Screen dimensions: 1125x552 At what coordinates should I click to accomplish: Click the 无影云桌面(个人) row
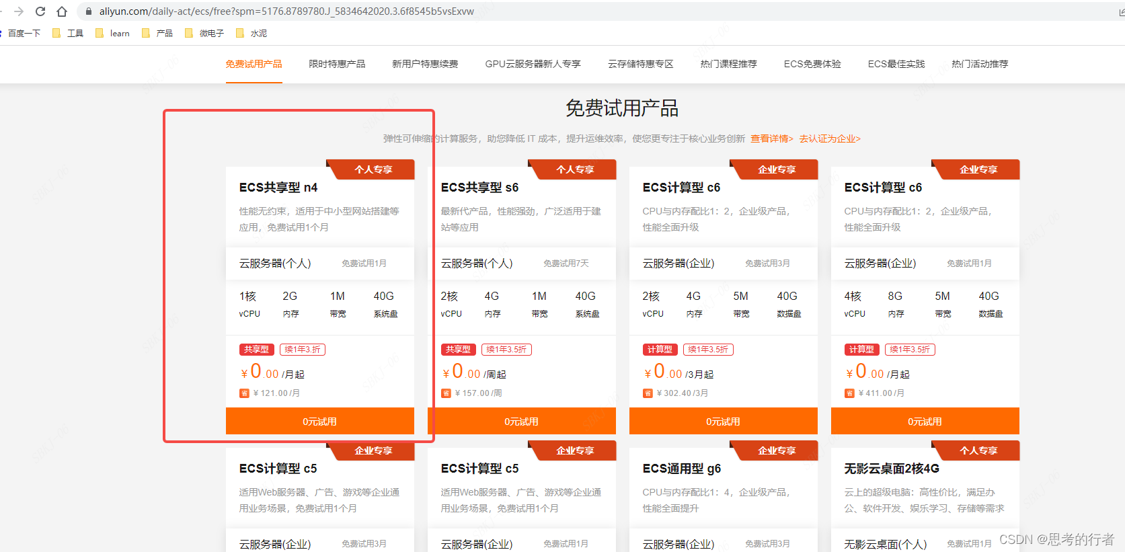pos(925,542)
